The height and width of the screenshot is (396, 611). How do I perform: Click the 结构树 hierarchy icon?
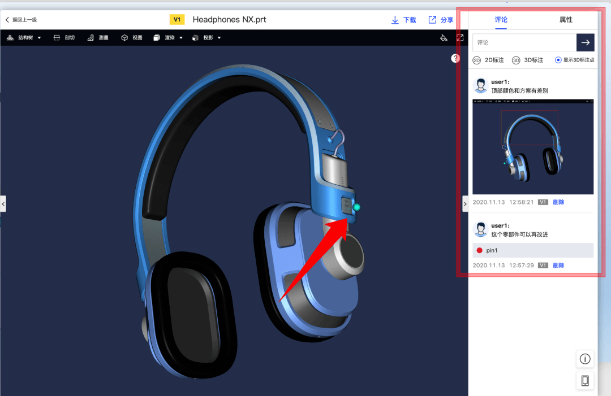tap(10, 38)
